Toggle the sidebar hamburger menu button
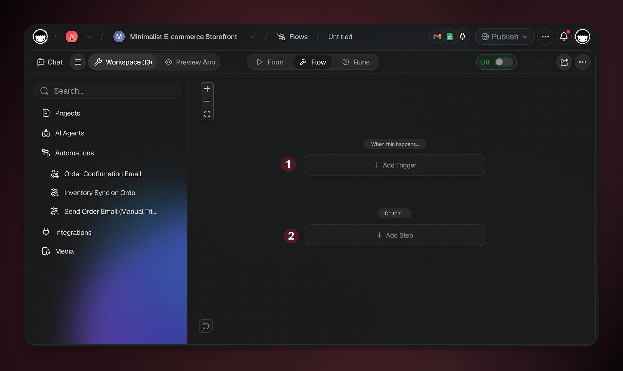This screenshot has width=623, height=371. [x=78, y=62]
